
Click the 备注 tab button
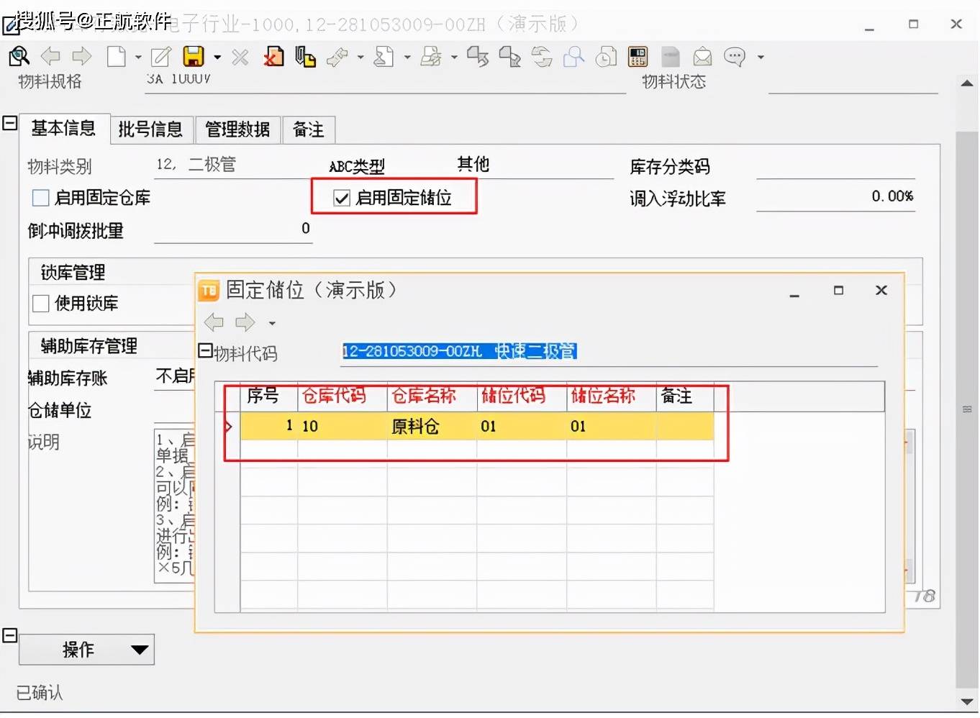tap(308, 129)
